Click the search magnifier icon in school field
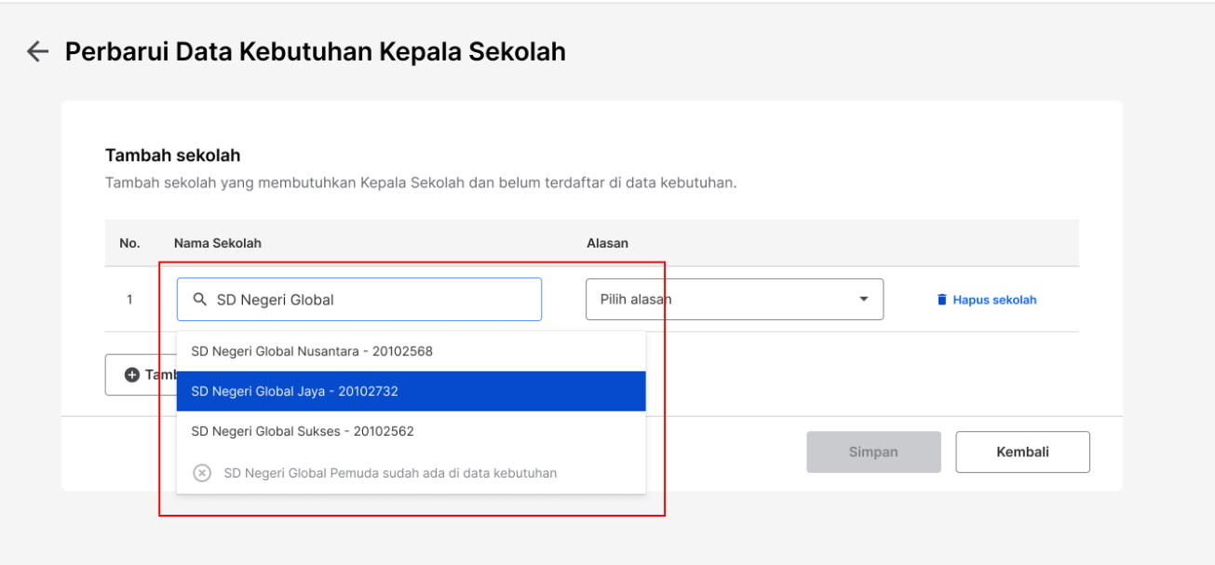 (x=200, y=300)
